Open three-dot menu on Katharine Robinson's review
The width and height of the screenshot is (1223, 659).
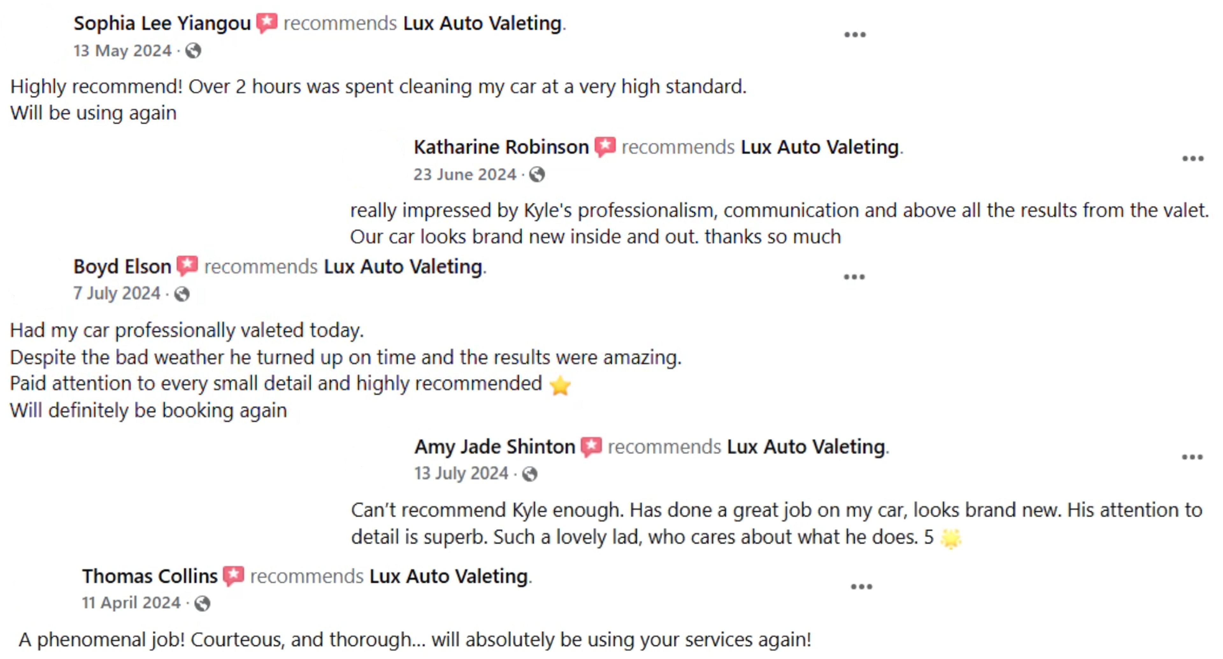[1193, 159]
